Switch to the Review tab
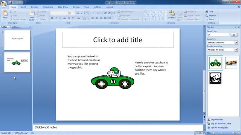Image resolution: width=241 pixels, height=135 pixels. [x=76, y=7]
